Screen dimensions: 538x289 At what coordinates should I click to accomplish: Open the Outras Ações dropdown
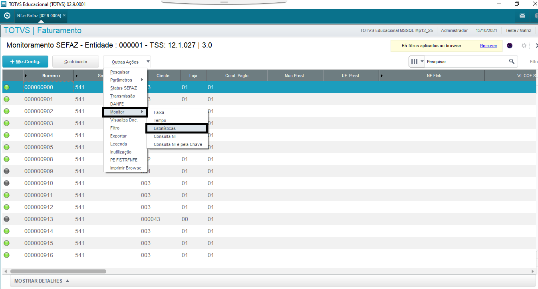pos(127,62)
